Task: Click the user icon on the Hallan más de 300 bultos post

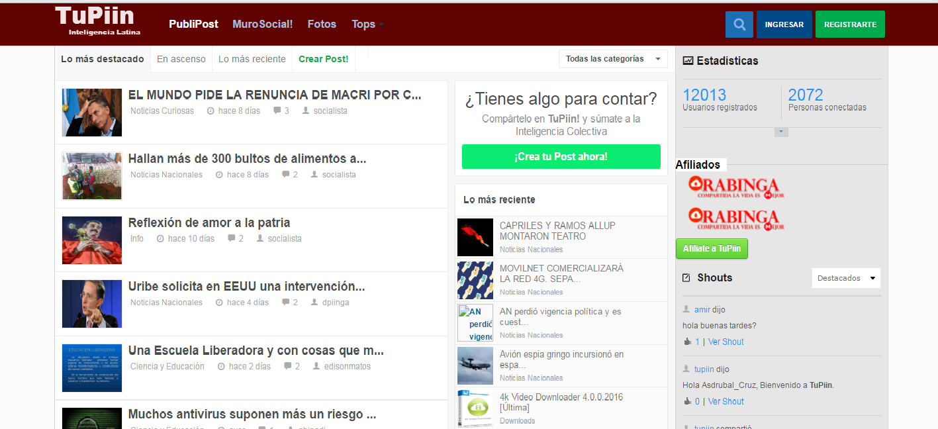Action: (x=314, y=175)
